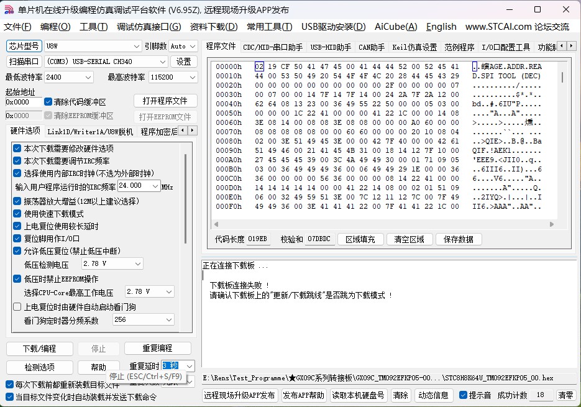This screenshot has width=581, height=407.
Task: Click 设置 button beside serial port
Action: tap(184, 62)
